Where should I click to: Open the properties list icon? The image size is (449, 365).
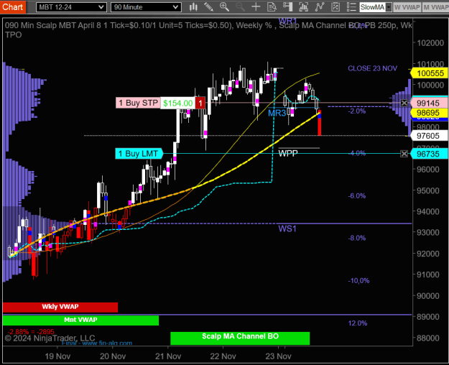(x=351, y=7)
